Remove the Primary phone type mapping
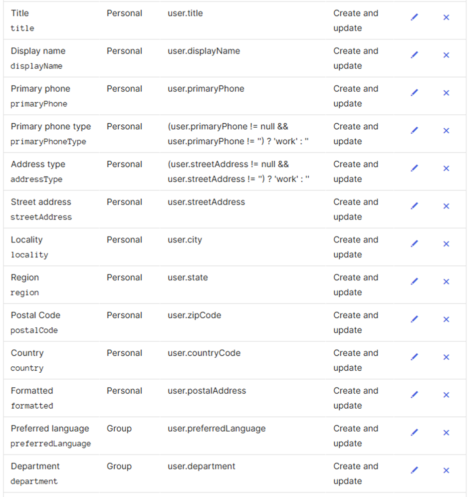Screen dimensions: 469x497 pyautogui.click(x=446, y=131)
